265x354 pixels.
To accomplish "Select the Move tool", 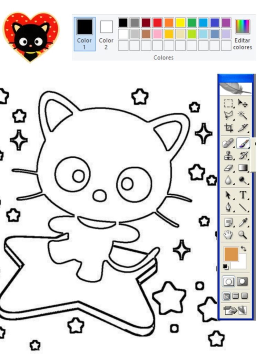I will [243, 103].
